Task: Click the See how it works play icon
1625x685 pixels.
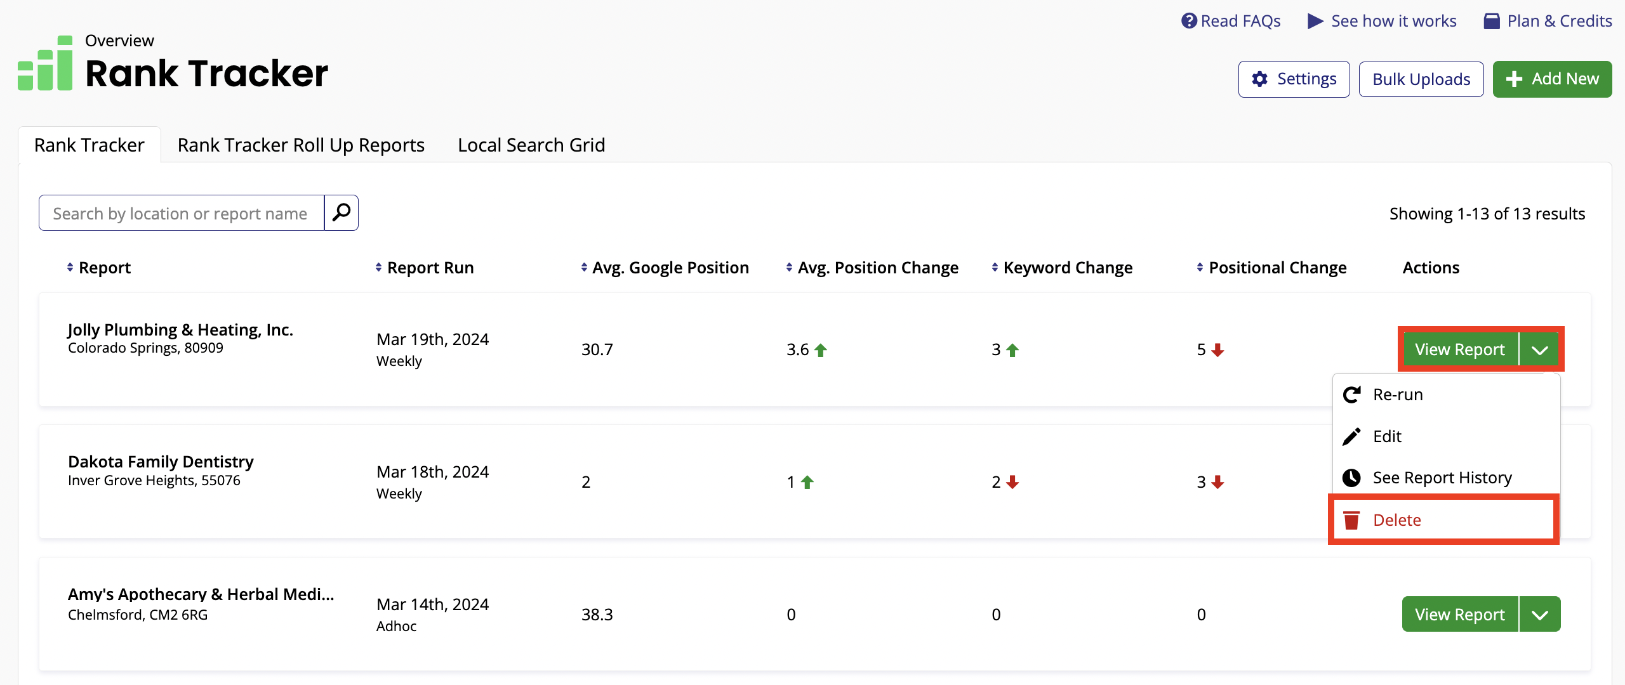Action: click(x=1315, y=21)
